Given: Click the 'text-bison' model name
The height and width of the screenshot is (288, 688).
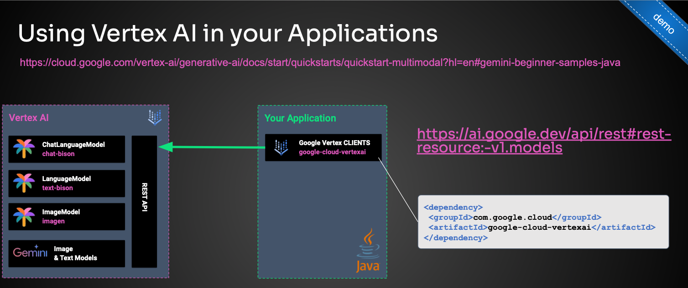Looking at the screenshot, I should [x=57, y=188].
